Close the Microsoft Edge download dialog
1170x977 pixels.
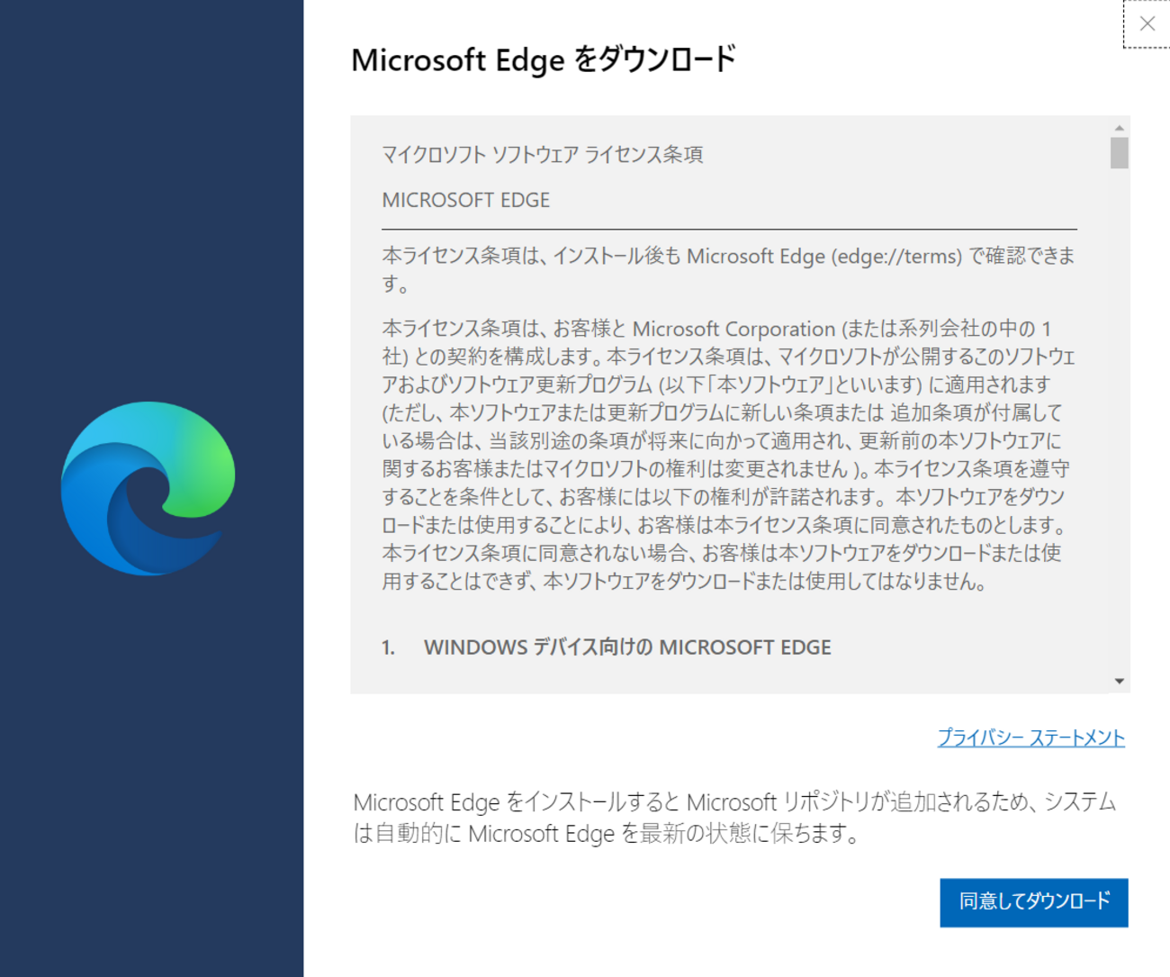[x=1147, y=24]
